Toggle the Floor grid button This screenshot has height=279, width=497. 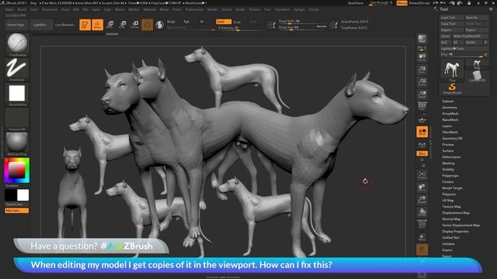tap(422, 119)
